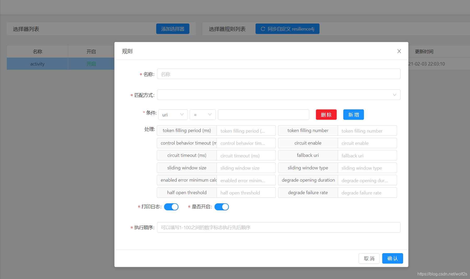This screenshot has width=470, height=279.
Task: Click the 选择器规则列表 heading
Action: [x=227, y=29]
